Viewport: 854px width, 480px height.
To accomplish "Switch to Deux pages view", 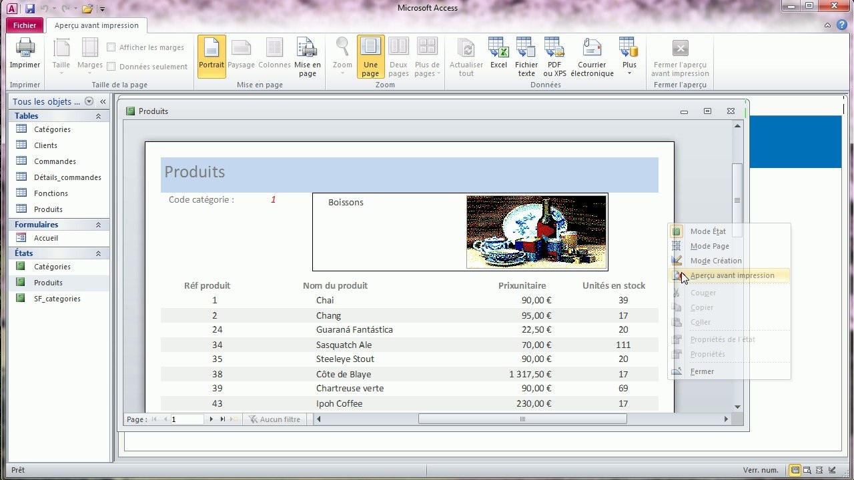I will [398, 56].
